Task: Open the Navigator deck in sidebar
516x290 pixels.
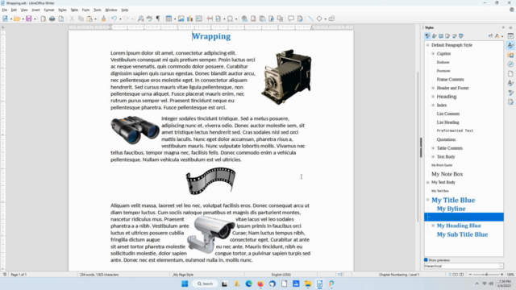Action: point(510,64)
